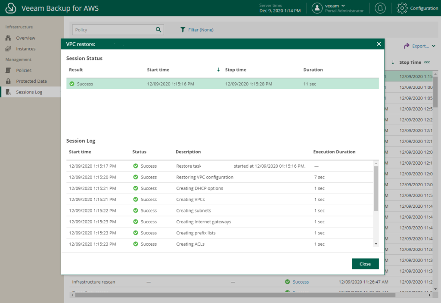Screen dimensions: 441x303
Task: Click the Duration column header
Action: 313,70
